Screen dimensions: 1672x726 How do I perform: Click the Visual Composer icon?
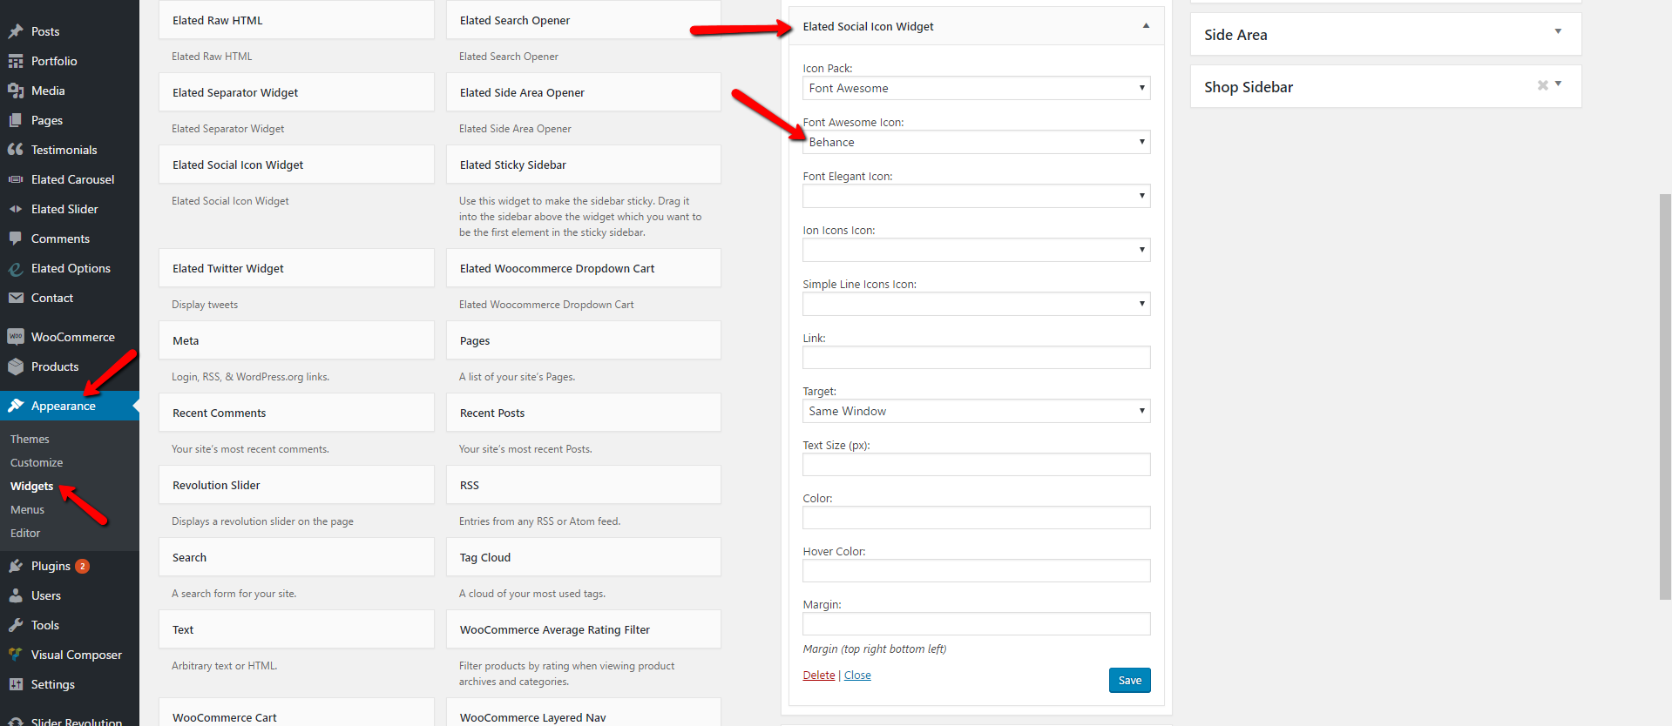pyautogui.click(x=16, y=655)
